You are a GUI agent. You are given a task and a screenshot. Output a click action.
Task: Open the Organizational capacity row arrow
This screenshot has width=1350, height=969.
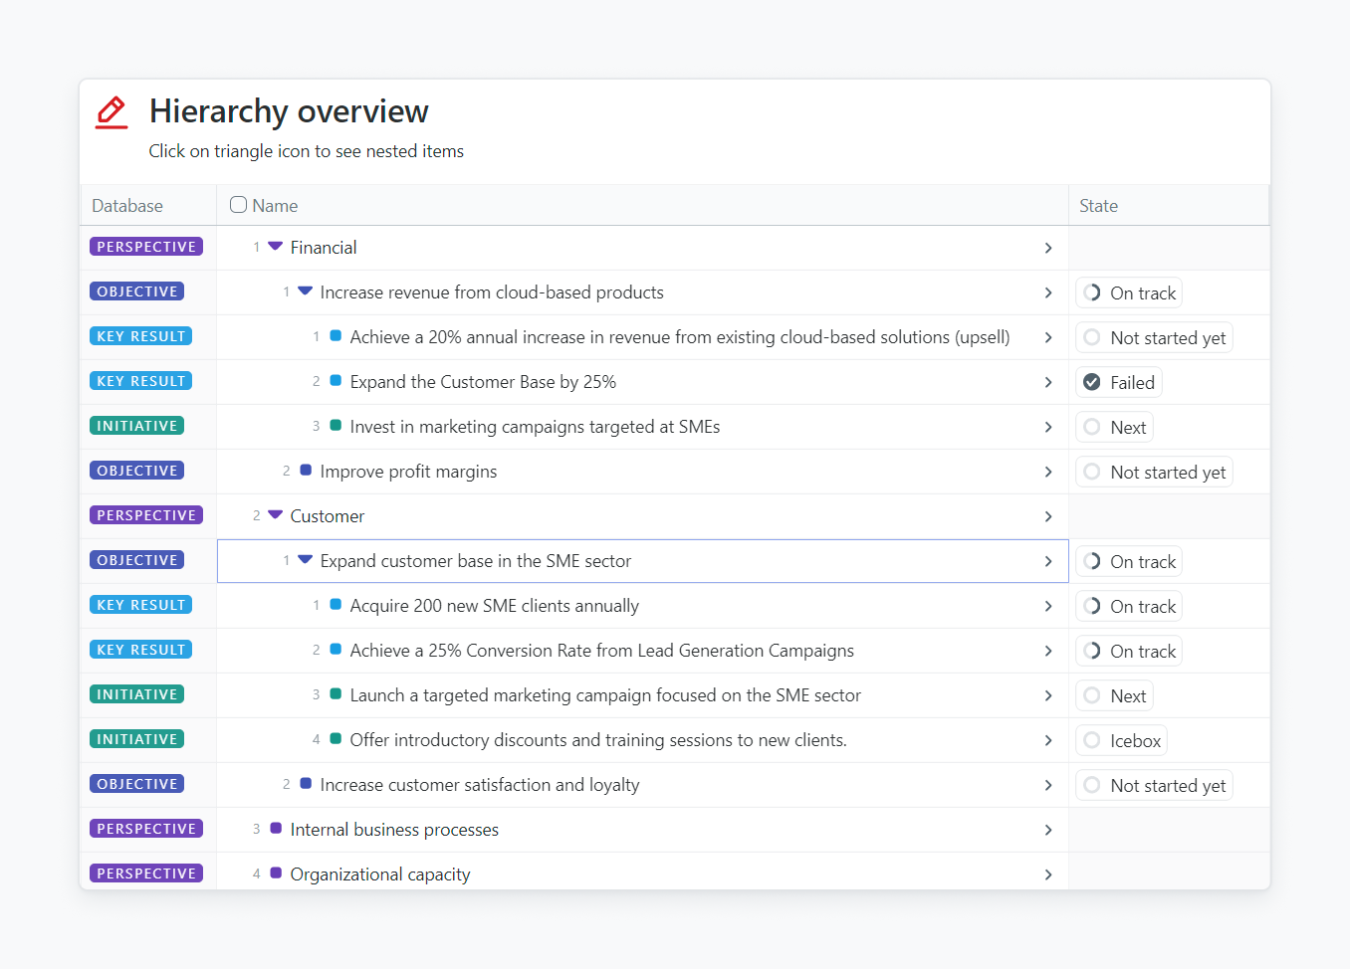coord(1047,874)
